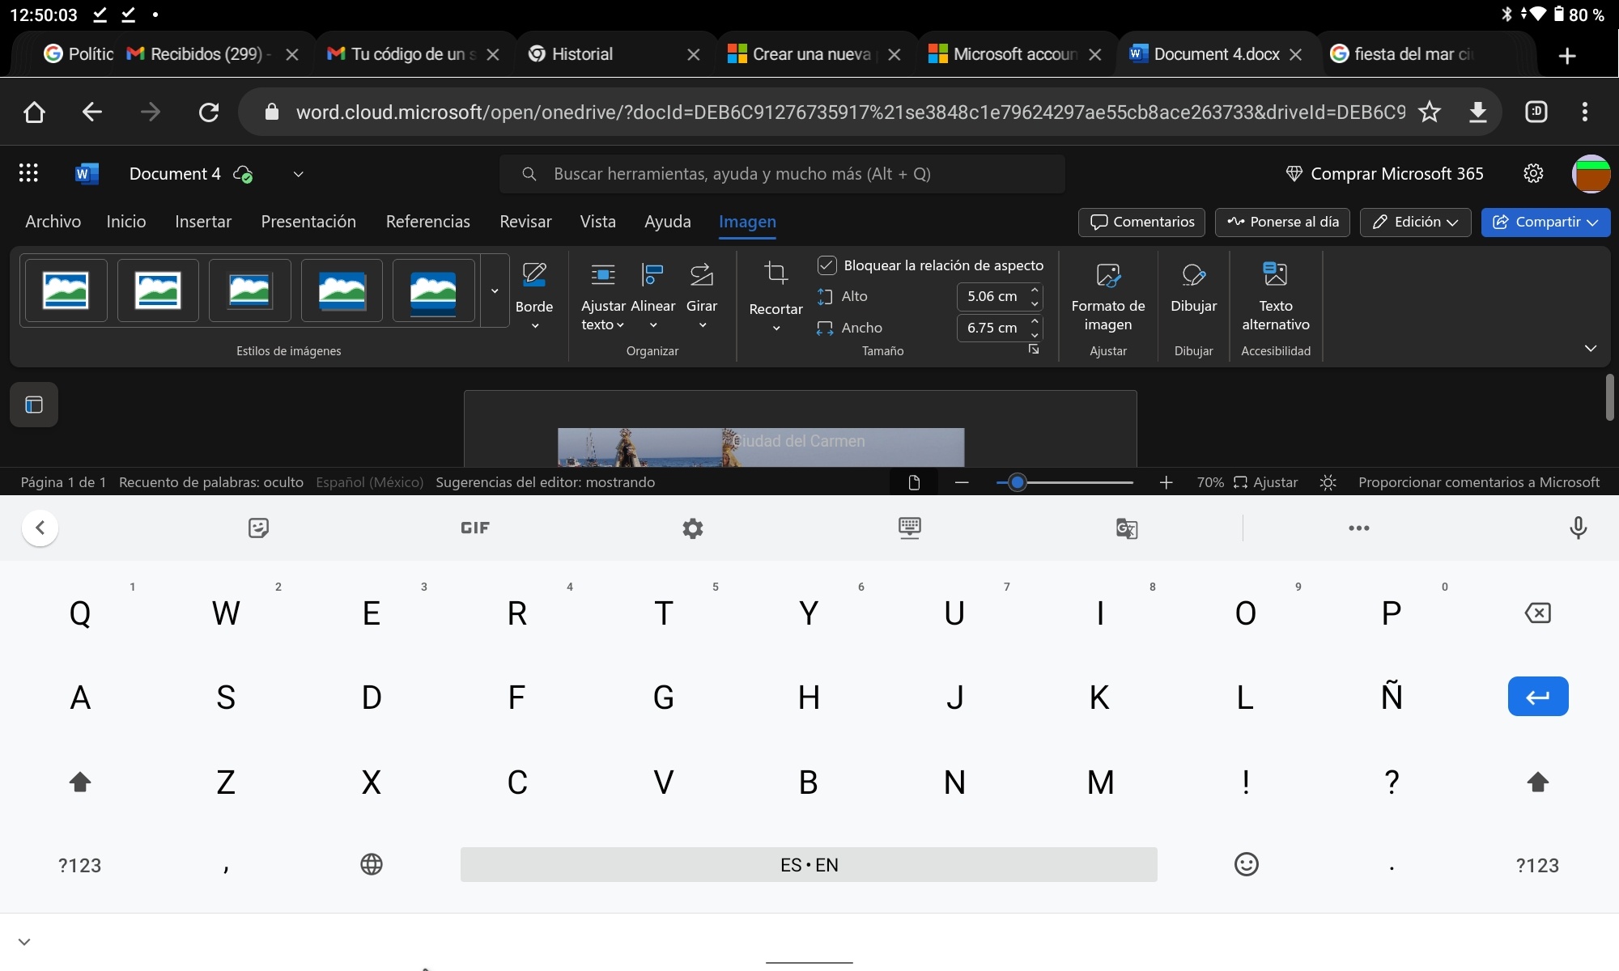Click the Texto alternativo icon
This screenshot has height=971, width=1619.
pos(1275,275)
